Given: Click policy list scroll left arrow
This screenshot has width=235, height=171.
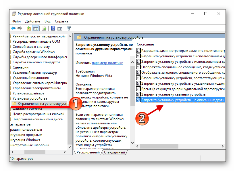Looking at the screenshot, I should (137, 146).
